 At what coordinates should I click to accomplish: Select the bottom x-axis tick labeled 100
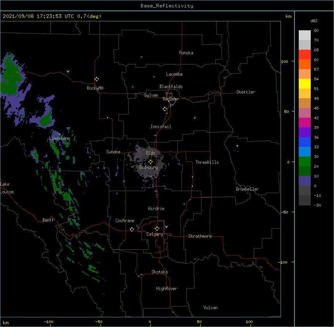click(249, 322)
